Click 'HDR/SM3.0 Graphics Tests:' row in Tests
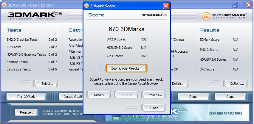The width and height of the screenshot is (254, 124). click(x=32, y=54)
